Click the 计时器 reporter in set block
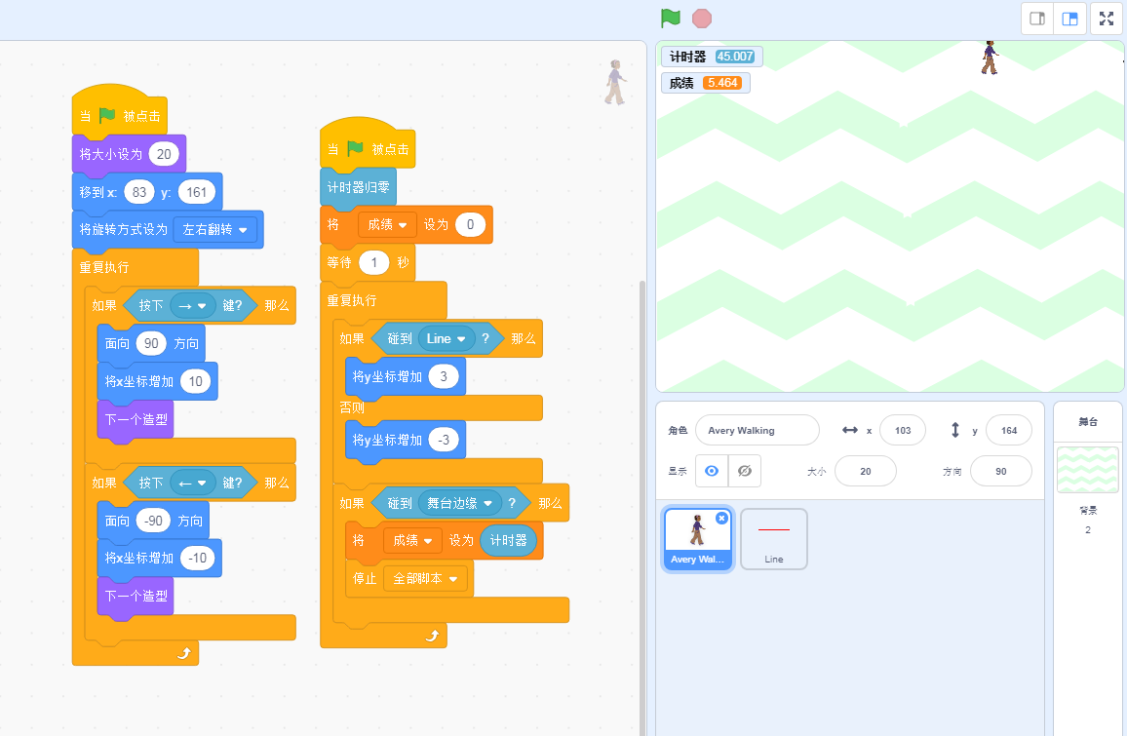1127x736 pixels. (x=508, y=540)
